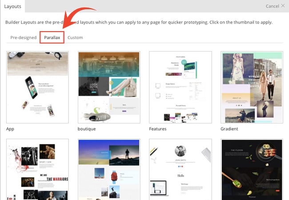Choose the Features layout thumbnail
289x200 pixels.
(x=181, y=87)
